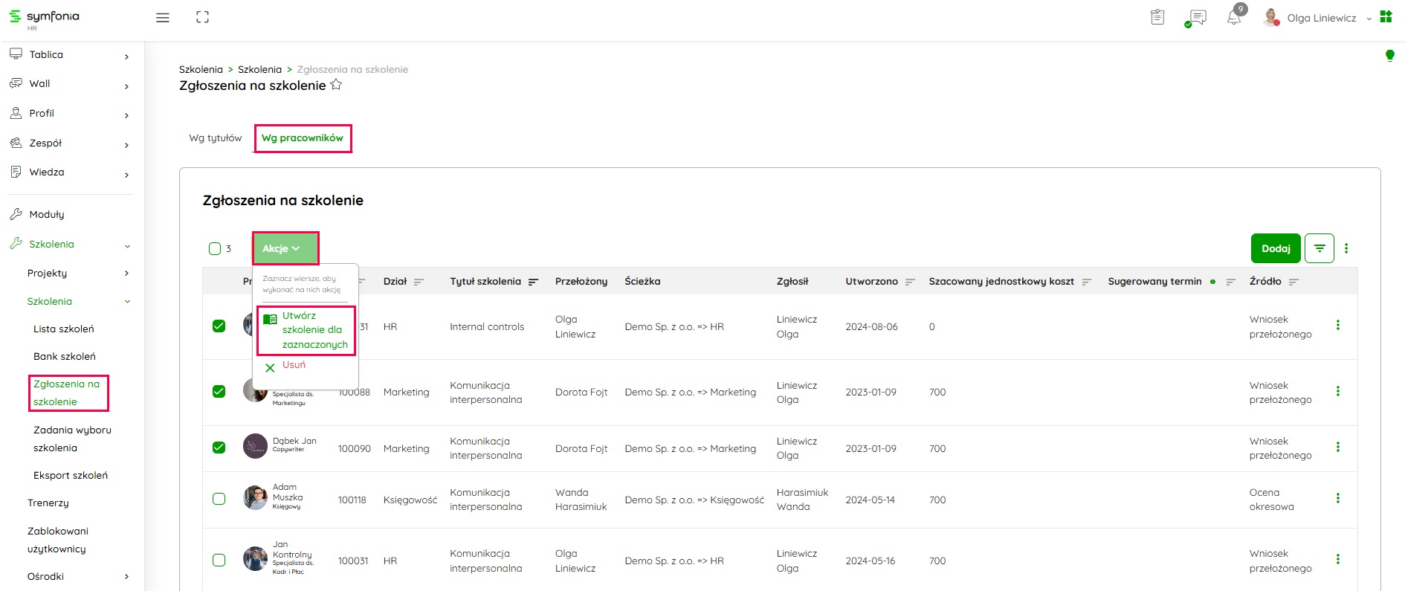The width and height of the screenshot is (1405, 591).
Task: Open Bank szkoleń in the sidebar
Action: coord(65,356)
